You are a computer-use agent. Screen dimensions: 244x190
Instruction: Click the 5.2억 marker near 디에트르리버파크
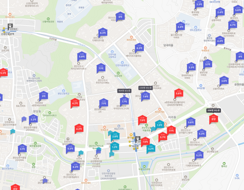[199, 155]
